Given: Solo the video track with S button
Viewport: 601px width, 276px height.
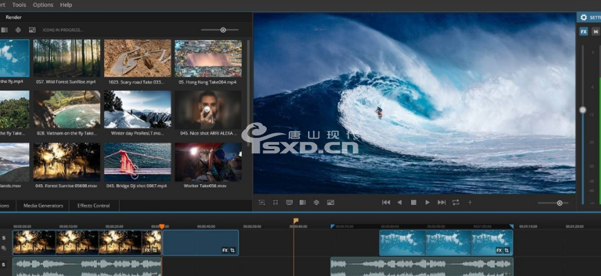Looking at the screenshot, I should [x=3, y=238].
